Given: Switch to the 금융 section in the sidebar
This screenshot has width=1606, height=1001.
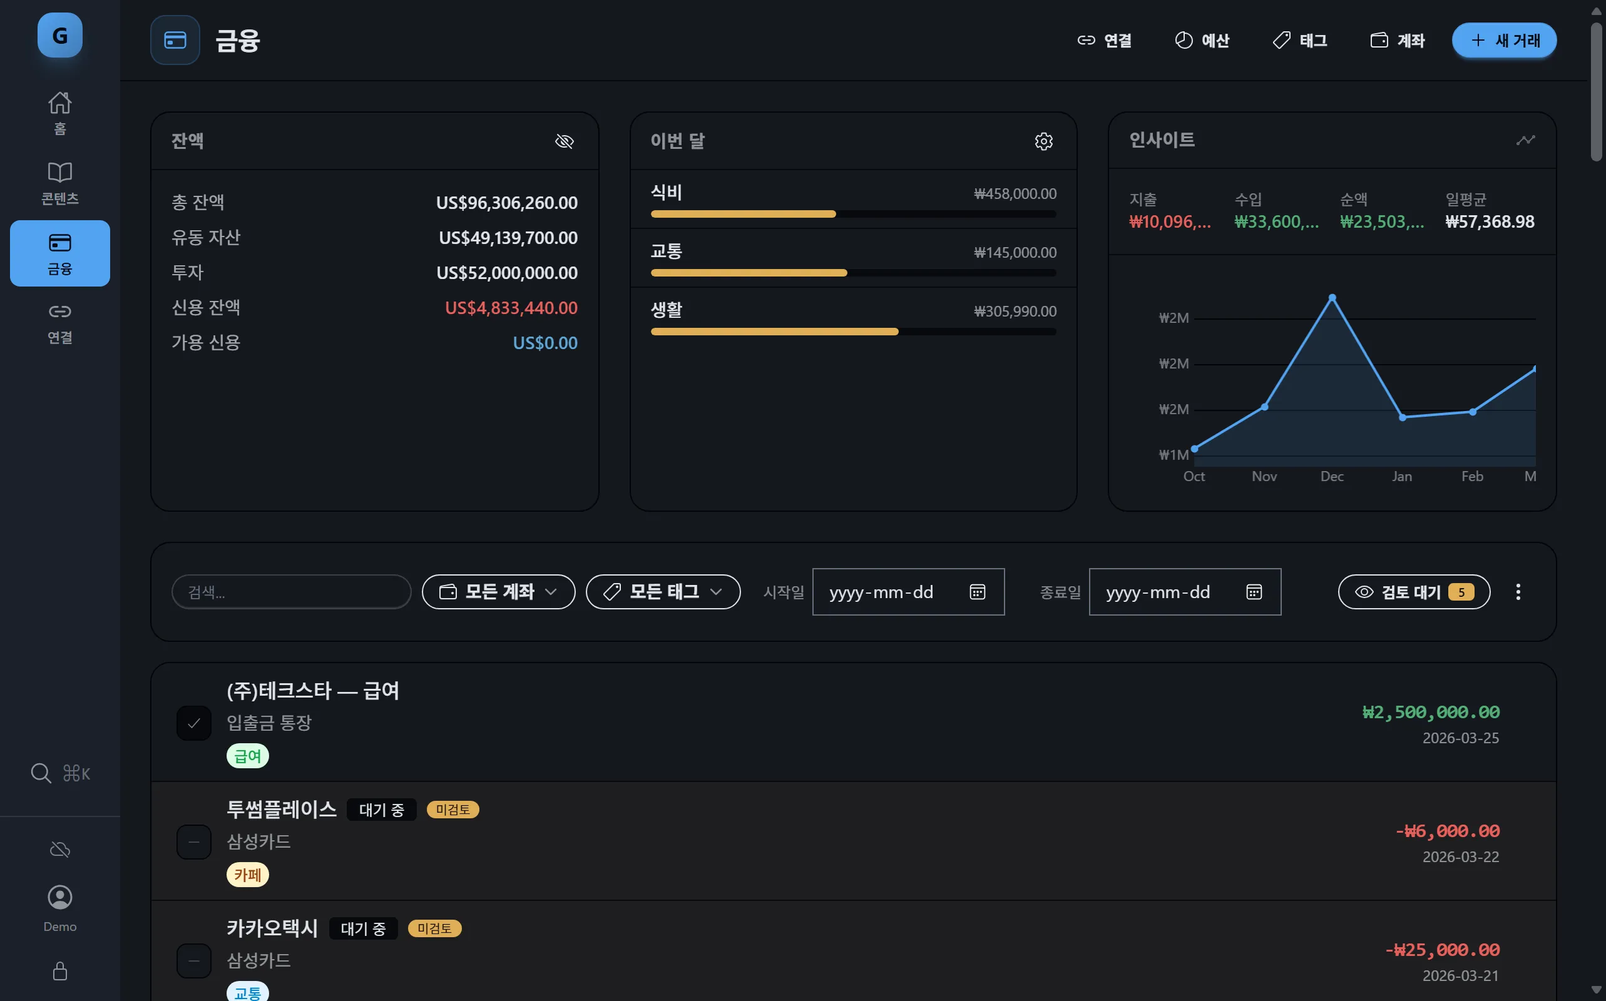Looking at the screenshot, I should 59,253.
